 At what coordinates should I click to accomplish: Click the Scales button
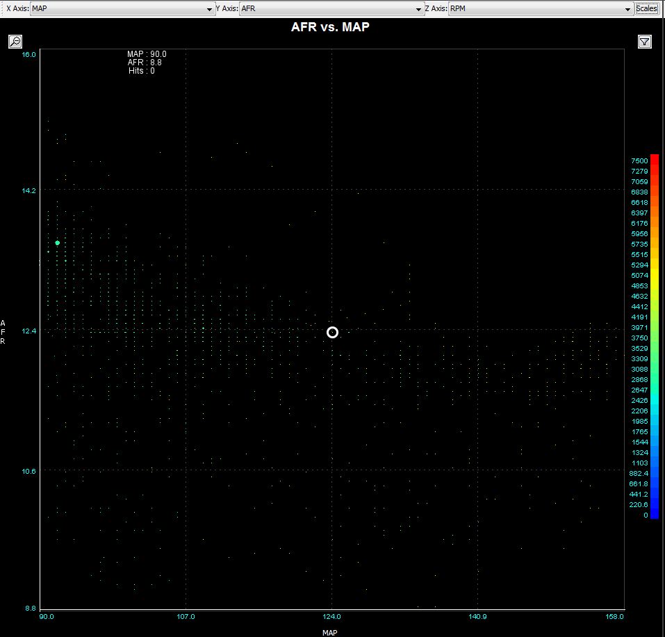coord(647,9)
